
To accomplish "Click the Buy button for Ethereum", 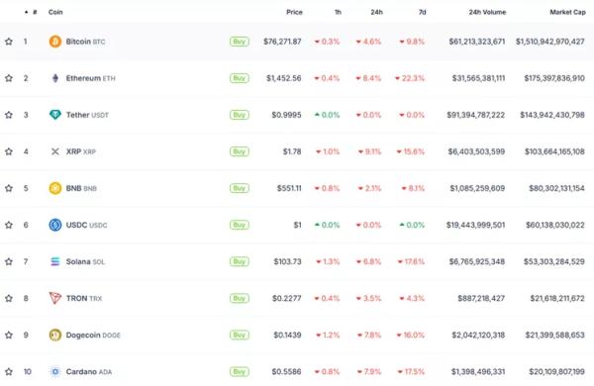I will click(x=240, y=78).
